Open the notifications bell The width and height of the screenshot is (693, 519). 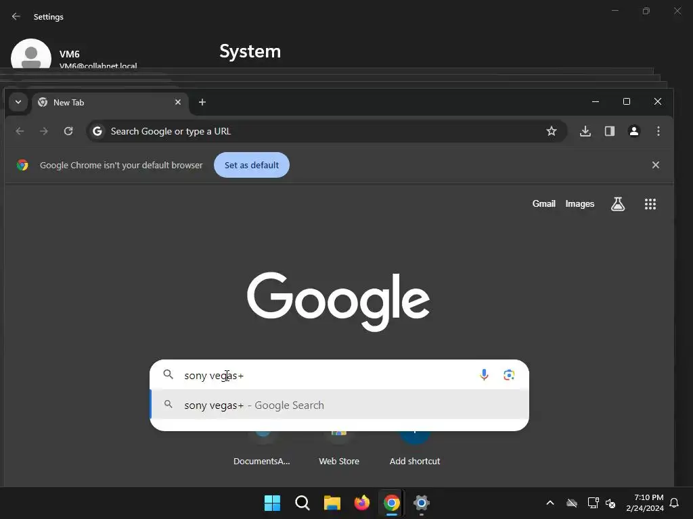pos(675,503)
